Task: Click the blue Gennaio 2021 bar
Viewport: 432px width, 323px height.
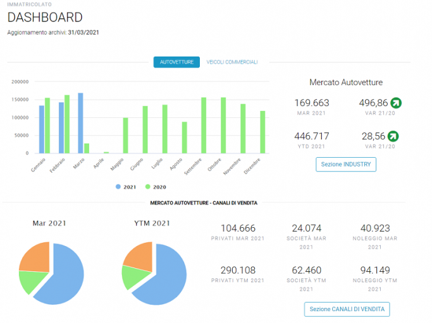Action: tap(42, 129)
